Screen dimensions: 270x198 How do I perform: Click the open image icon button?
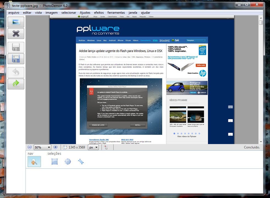pos(16,22)
